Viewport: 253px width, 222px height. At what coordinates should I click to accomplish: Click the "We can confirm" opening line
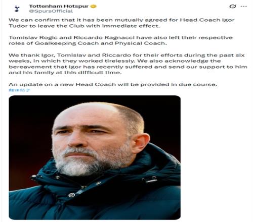[x=121, y=23]
